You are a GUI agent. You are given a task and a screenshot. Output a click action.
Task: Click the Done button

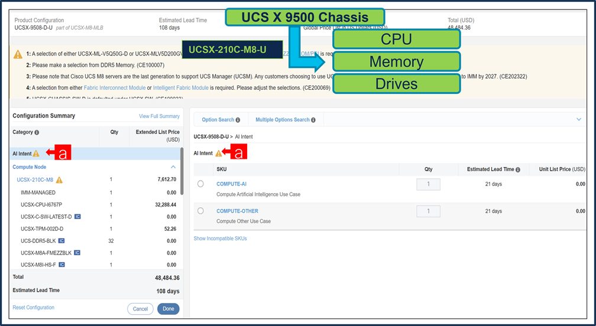click(x=168, y=308)
